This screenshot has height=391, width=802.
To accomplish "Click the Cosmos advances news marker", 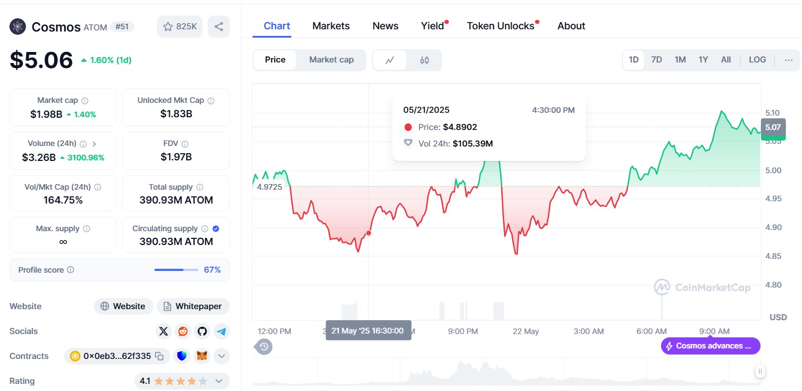I will (710, 346).
